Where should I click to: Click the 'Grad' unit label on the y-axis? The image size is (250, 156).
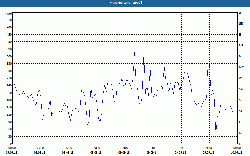8,14
